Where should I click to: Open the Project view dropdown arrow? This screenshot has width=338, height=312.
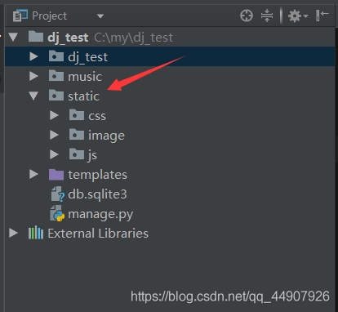tap(100, 16)
